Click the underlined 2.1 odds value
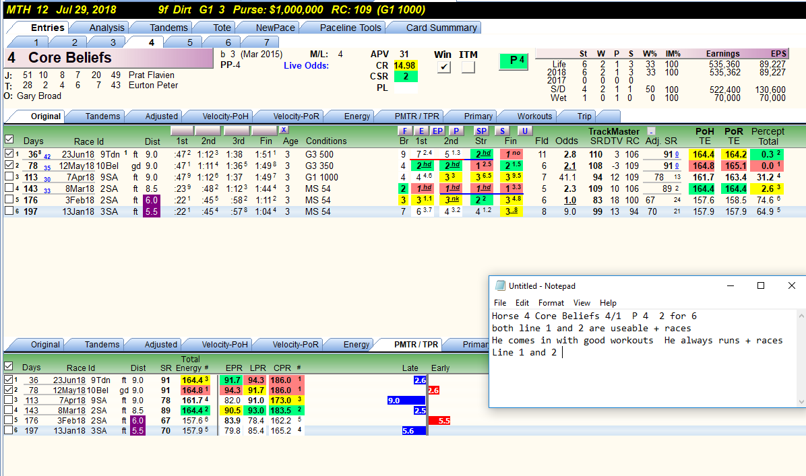The width and height of the screenshot is (806, 476). coord(569,166)
